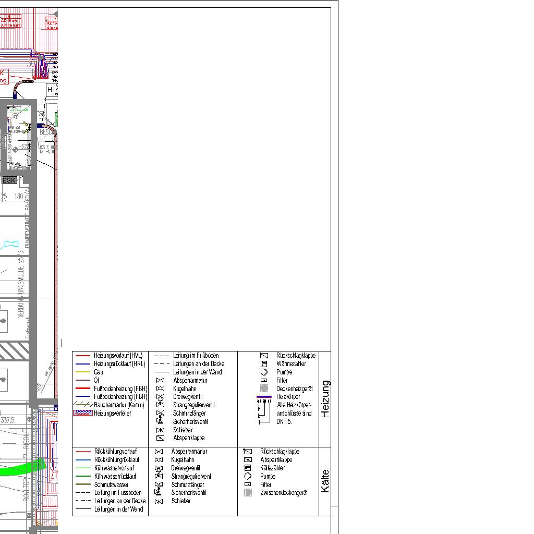Select the olive Schmutzwasser line sample
Viewport: 534px width, 534px height.
(x=83, y=484)
